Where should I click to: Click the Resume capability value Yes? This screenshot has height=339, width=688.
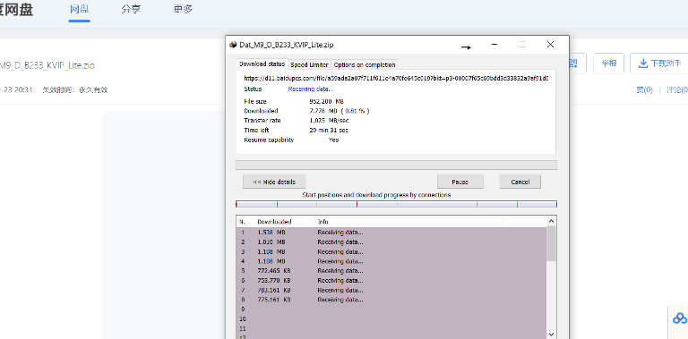333,140
